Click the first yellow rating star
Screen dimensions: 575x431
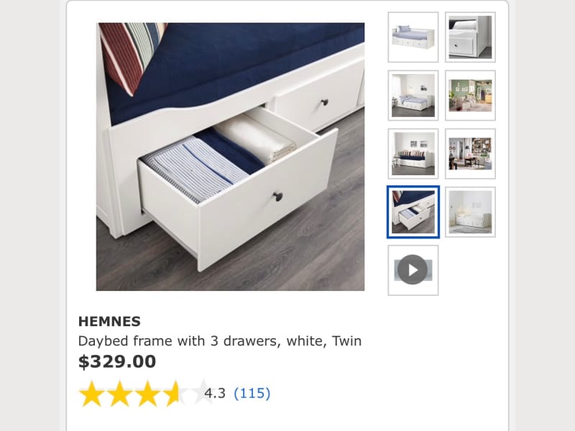point(91,394)
